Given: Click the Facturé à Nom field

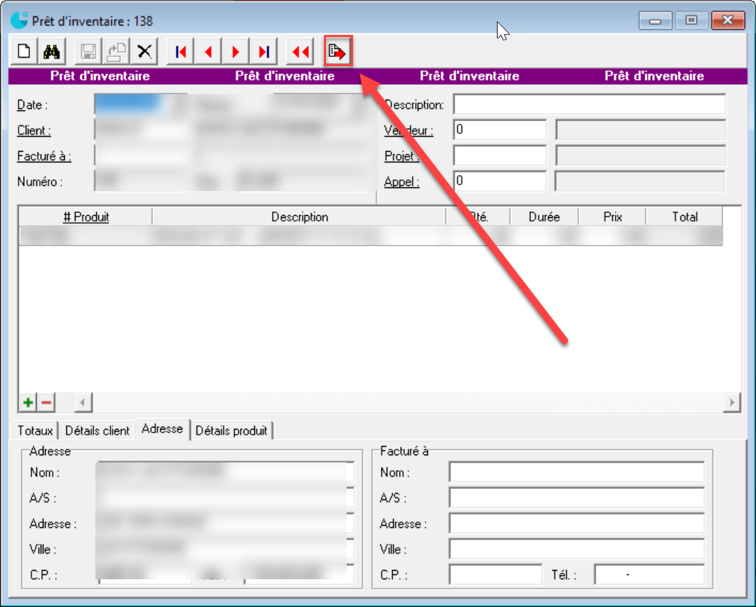Looking at the screenshot, I should coord(576,472).
